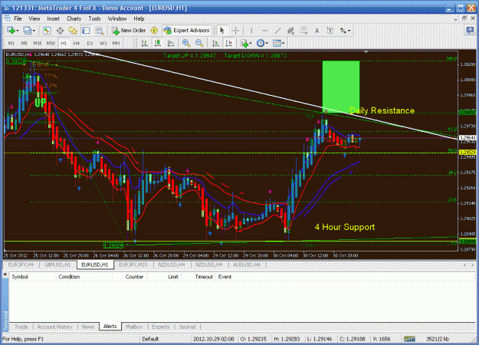The width and height of the screenshot is (479, 345).
Task: Select the text label tool
Action: coord(330,30)
